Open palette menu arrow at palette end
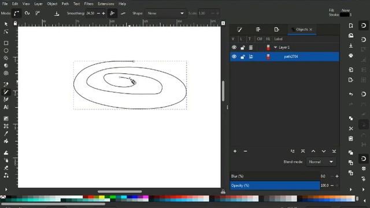Image resolution: width=370 pixels, height=208 pixels. (x=364, y=200)
